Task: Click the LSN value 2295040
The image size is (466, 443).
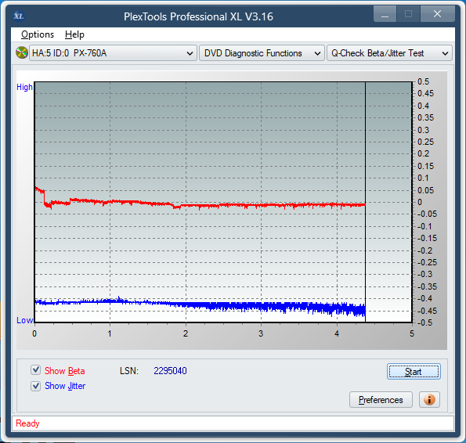Action: point(170,371)
